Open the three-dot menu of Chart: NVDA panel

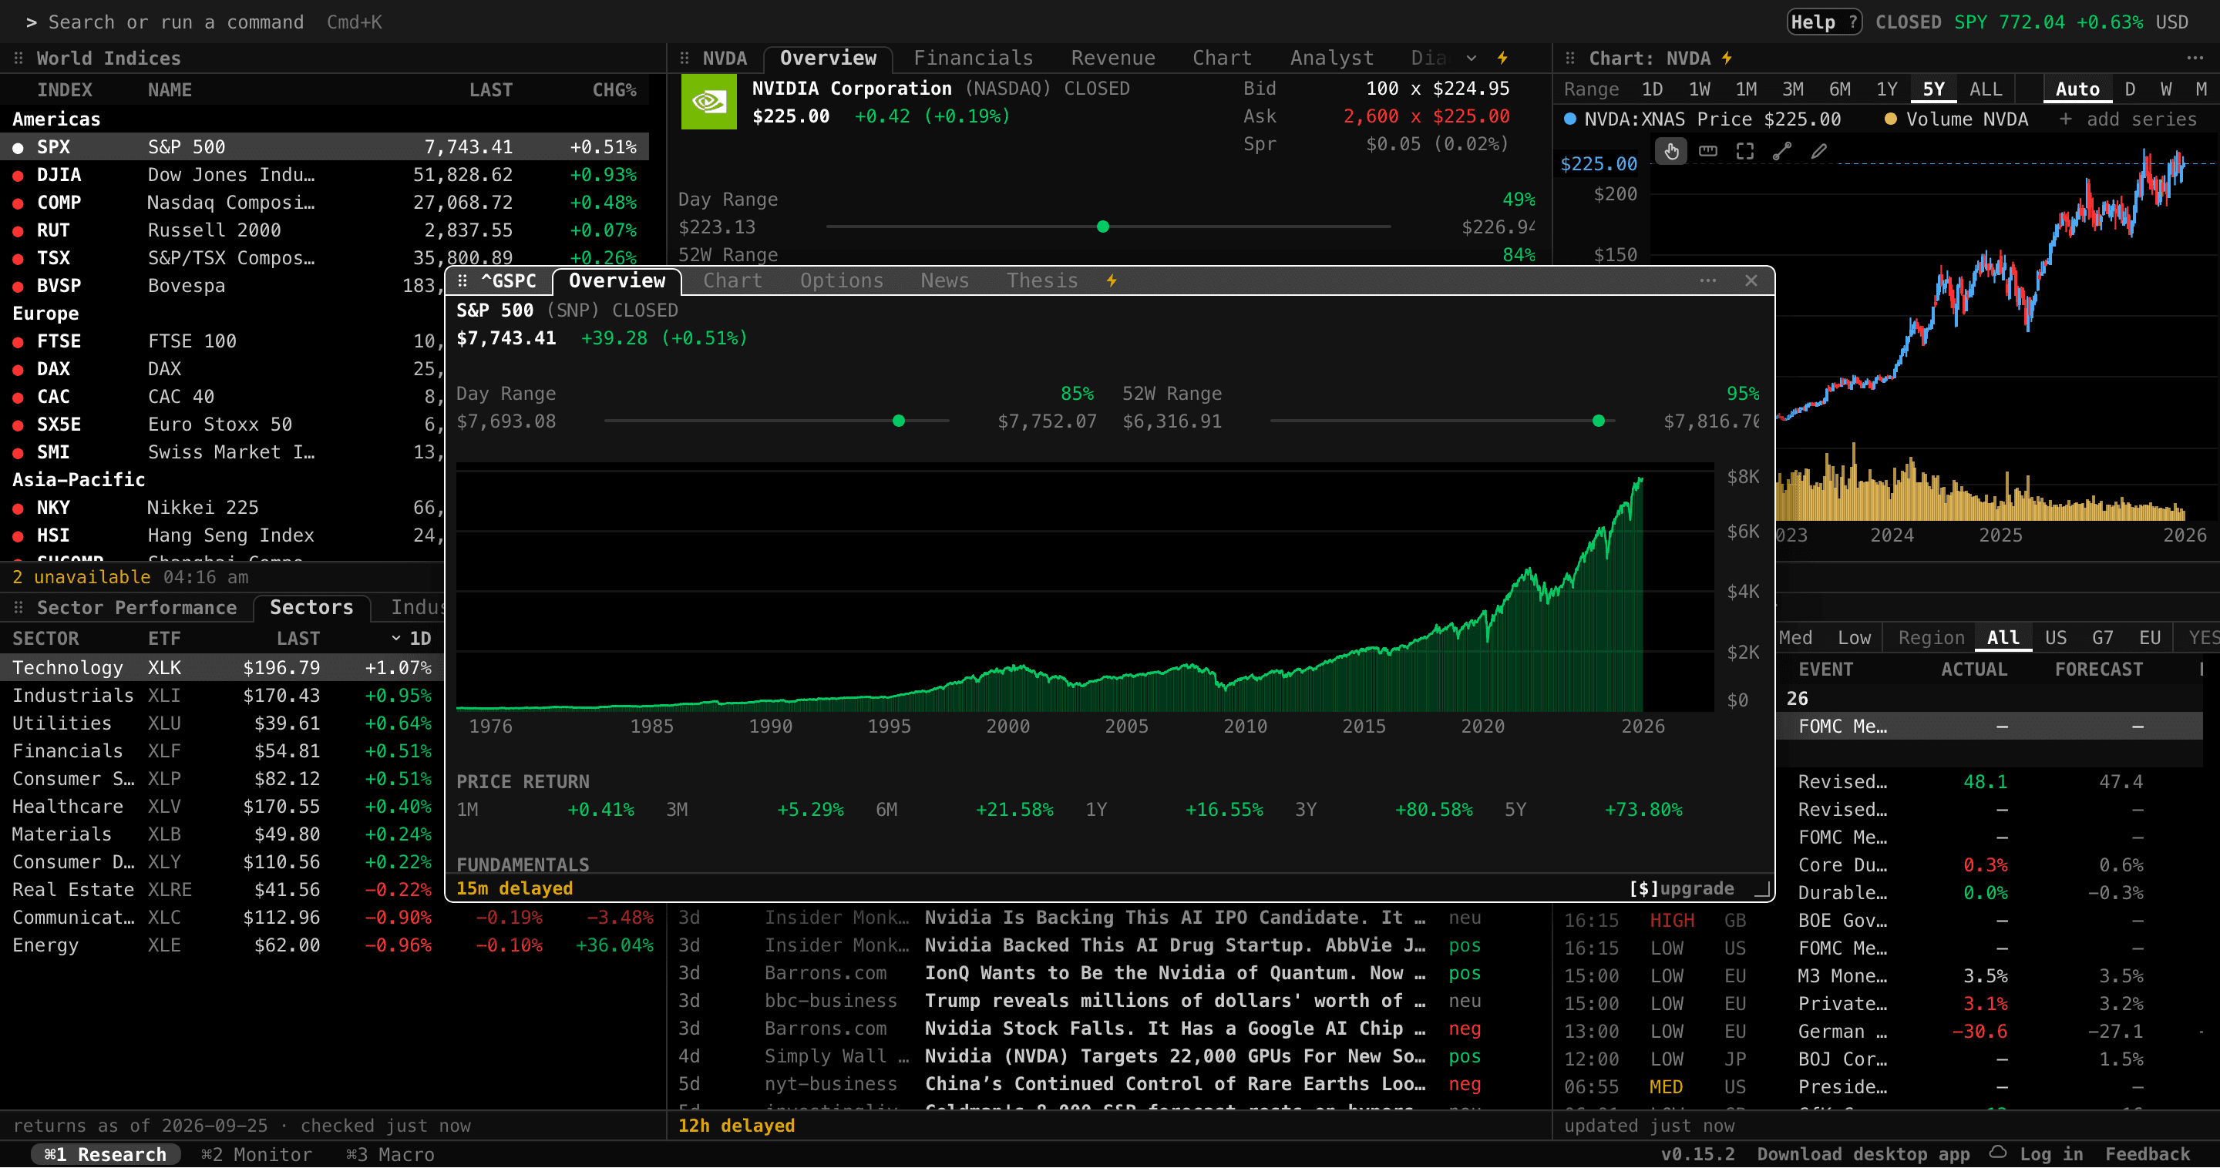click(x=2194, y=58)
